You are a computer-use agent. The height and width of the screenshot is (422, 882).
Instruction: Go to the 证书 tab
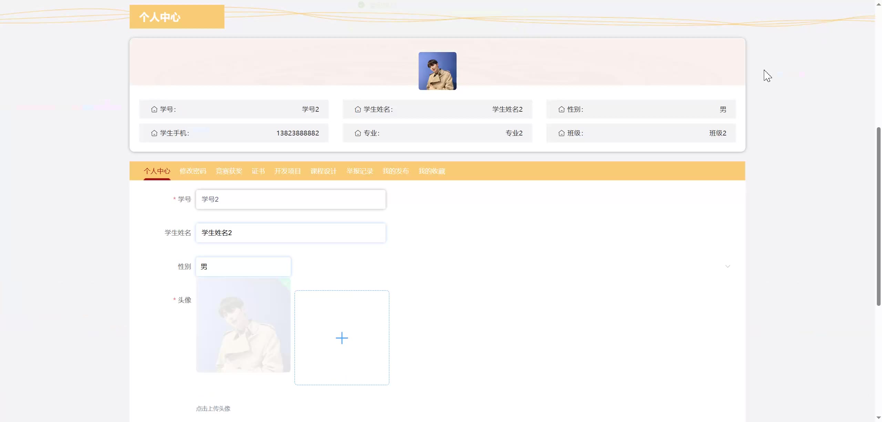(258, 171)
